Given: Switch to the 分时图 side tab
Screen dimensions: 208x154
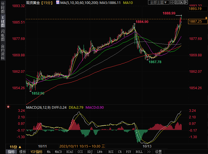Looking at the screenshot, I should click(3, 9).
